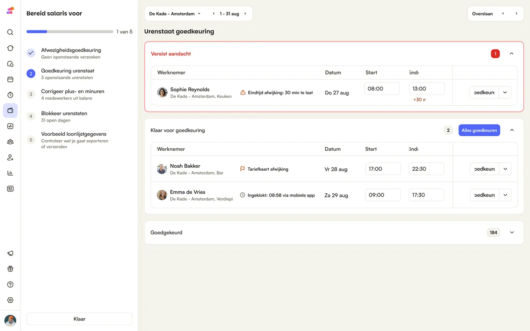
Task: Open the team group icon in sidebar
Action: [10, 142]
